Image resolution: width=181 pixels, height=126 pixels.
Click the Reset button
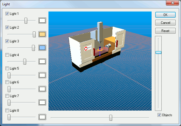[x=165, y=31]
